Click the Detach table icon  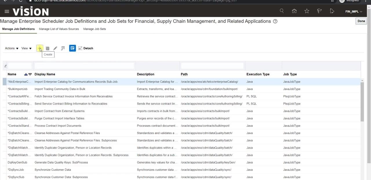(x=80, y=48)
